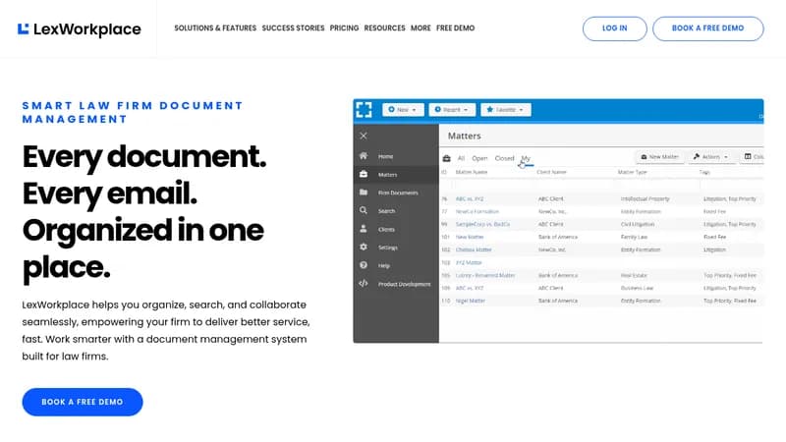The width and height of the screenshot is (786, 442).
Task: Click the Home house icon in sidebar
Action: click(364, 156)
